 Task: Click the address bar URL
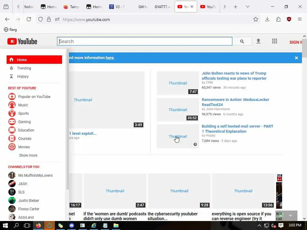(86, 19)
